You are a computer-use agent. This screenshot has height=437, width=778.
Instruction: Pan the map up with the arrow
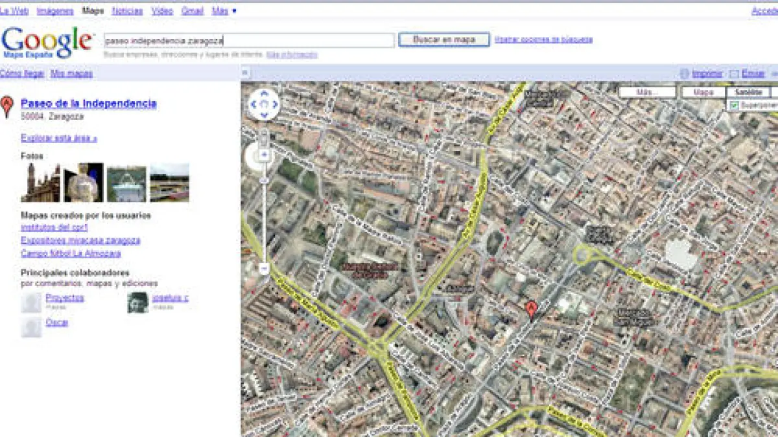pyautogui.click(x=264, y=95)
